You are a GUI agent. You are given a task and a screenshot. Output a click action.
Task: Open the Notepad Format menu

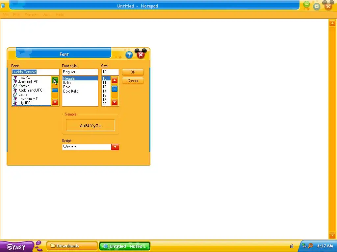tap(31, 14)
